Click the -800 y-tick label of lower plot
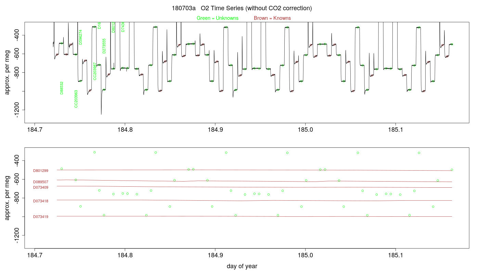 (x=17, y=198)
